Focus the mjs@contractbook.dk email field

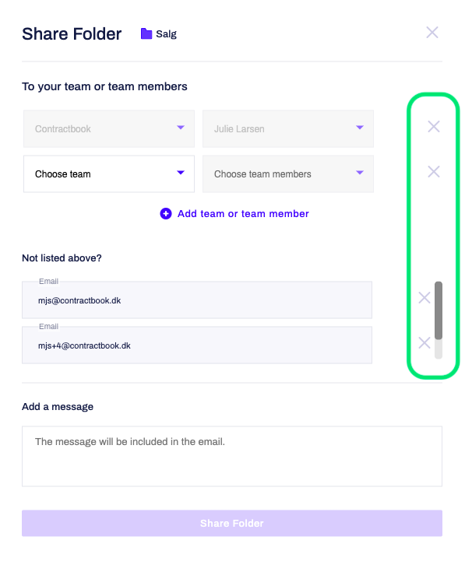(197, 300)
